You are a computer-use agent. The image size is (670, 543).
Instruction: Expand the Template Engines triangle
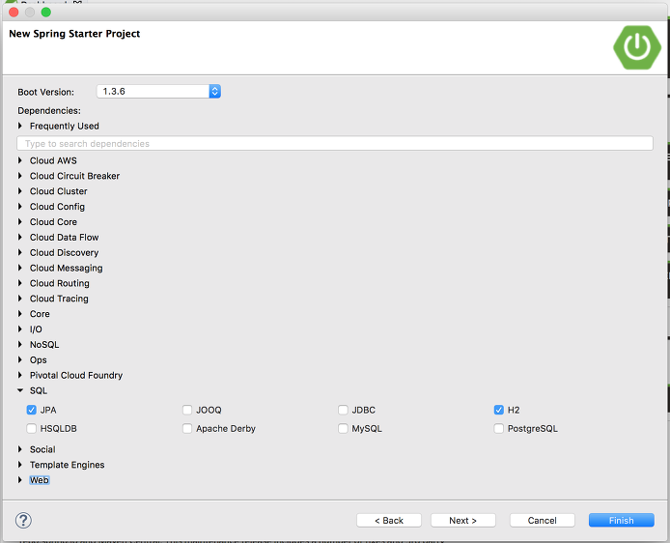click(x=19, y=465)
